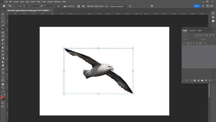
Task: Select the Move tool
Action: [3, 14]
